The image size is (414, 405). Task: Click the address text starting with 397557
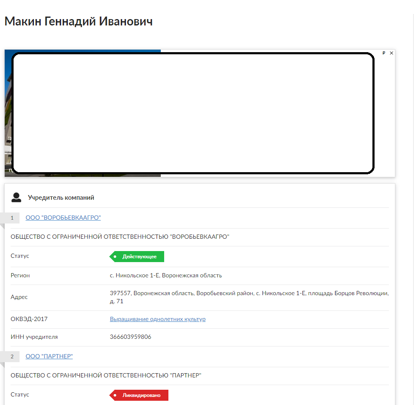point(249,297)
